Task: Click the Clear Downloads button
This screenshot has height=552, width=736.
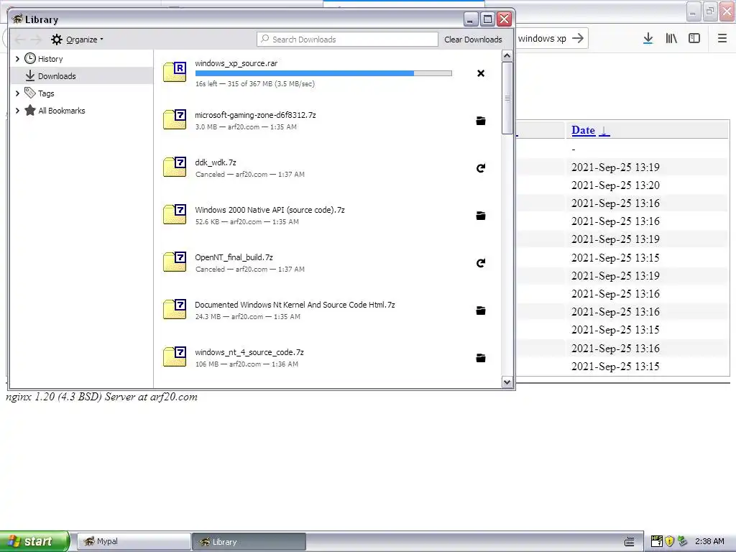Action: 473,40
